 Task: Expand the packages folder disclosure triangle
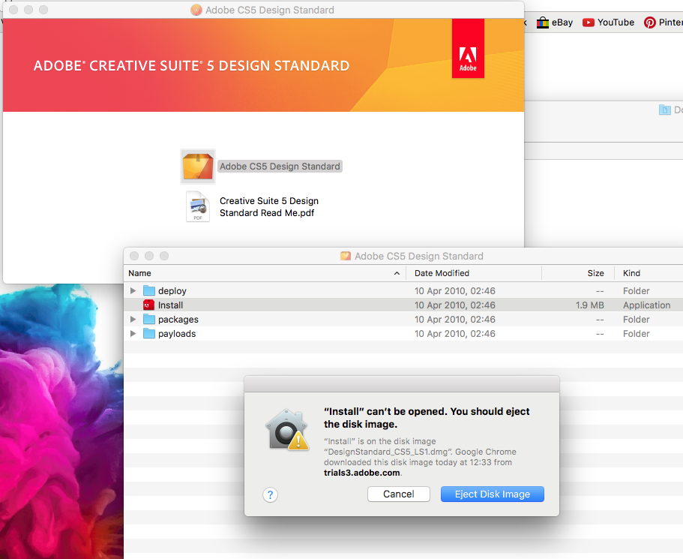pyautogui.click(x=133, y=319)
